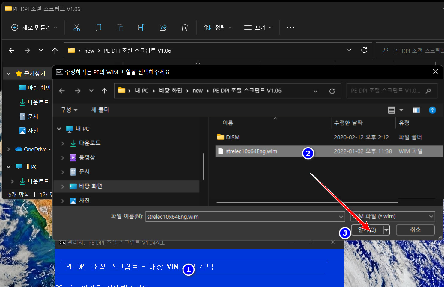
Task: Expand 동영상 node in dialog tree
Action: [x=63, y=158]
